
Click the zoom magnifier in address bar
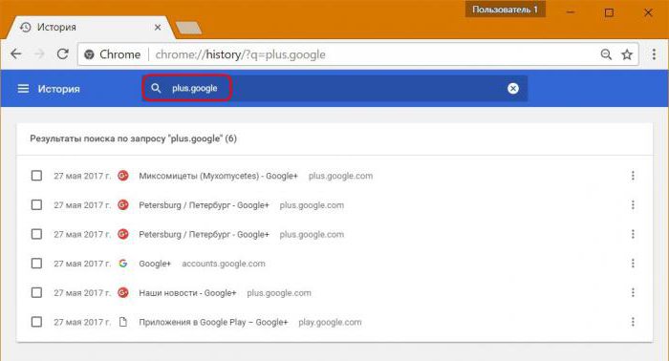[606, 54]
